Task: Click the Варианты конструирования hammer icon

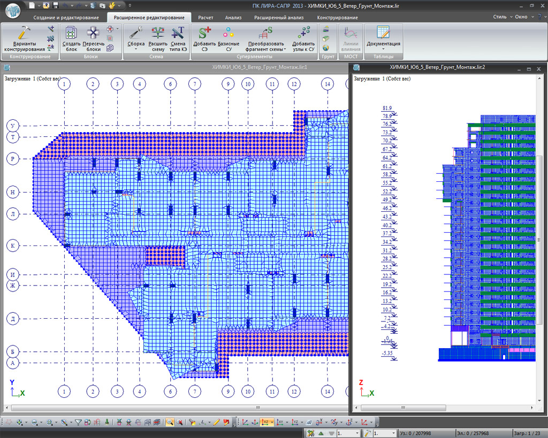Action: click(x=24, y=33)
